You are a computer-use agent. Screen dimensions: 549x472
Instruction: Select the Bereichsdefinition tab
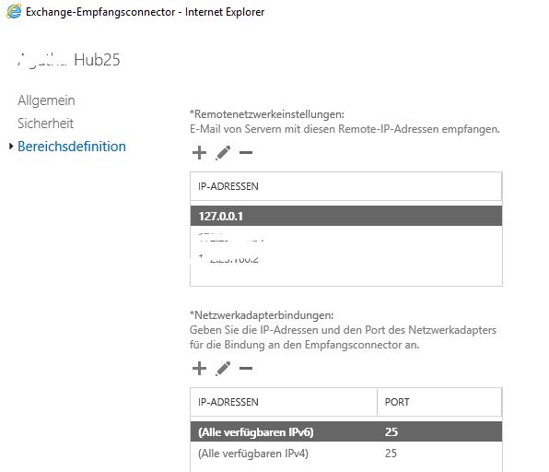(72, 147)
